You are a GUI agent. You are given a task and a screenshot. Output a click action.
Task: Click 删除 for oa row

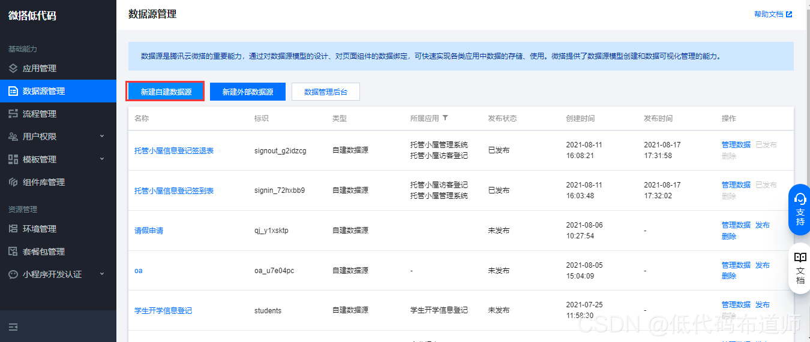point(729,276)
